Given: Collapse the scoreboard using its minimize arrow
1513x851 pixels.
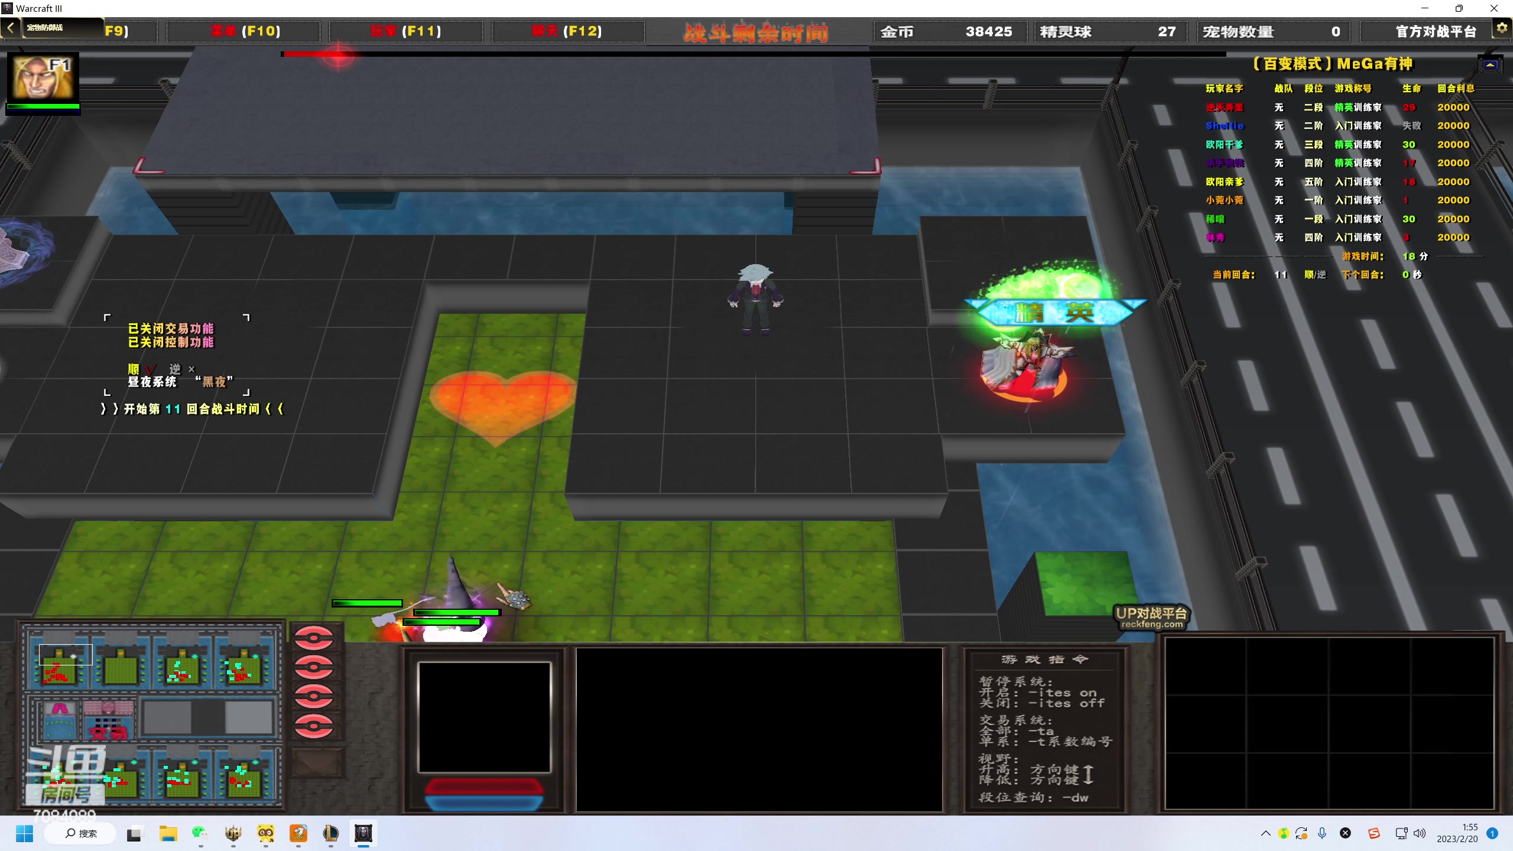Looking at the screenshot, I should (x=1490, y=64).
